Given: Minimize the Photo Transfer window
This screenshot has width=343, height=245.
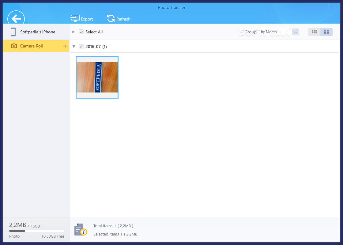Looking at the screenshot, I should (x=334, y=7).
